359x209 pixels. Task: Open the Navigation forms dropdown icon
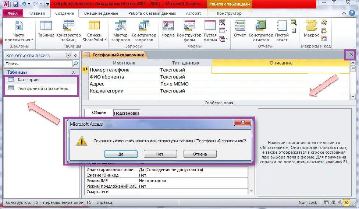click(x=223, y=30)
